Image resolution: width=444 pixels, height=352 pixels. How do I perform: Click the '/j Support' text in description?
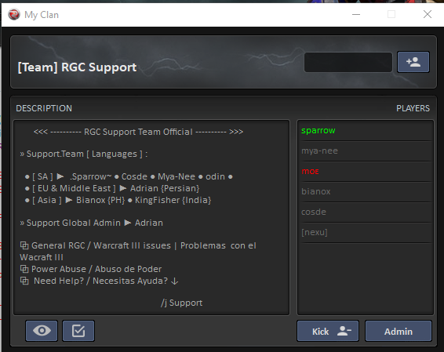(x=181, y=303)
